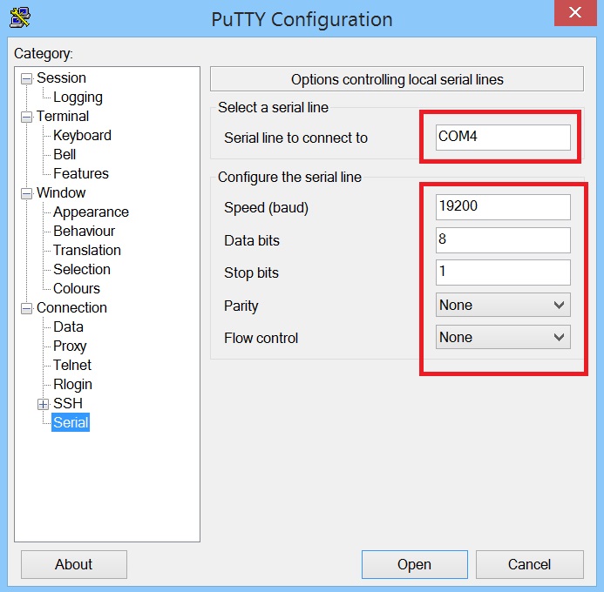
Task: Open Bell settings category
Action: [x=64, y=155]
